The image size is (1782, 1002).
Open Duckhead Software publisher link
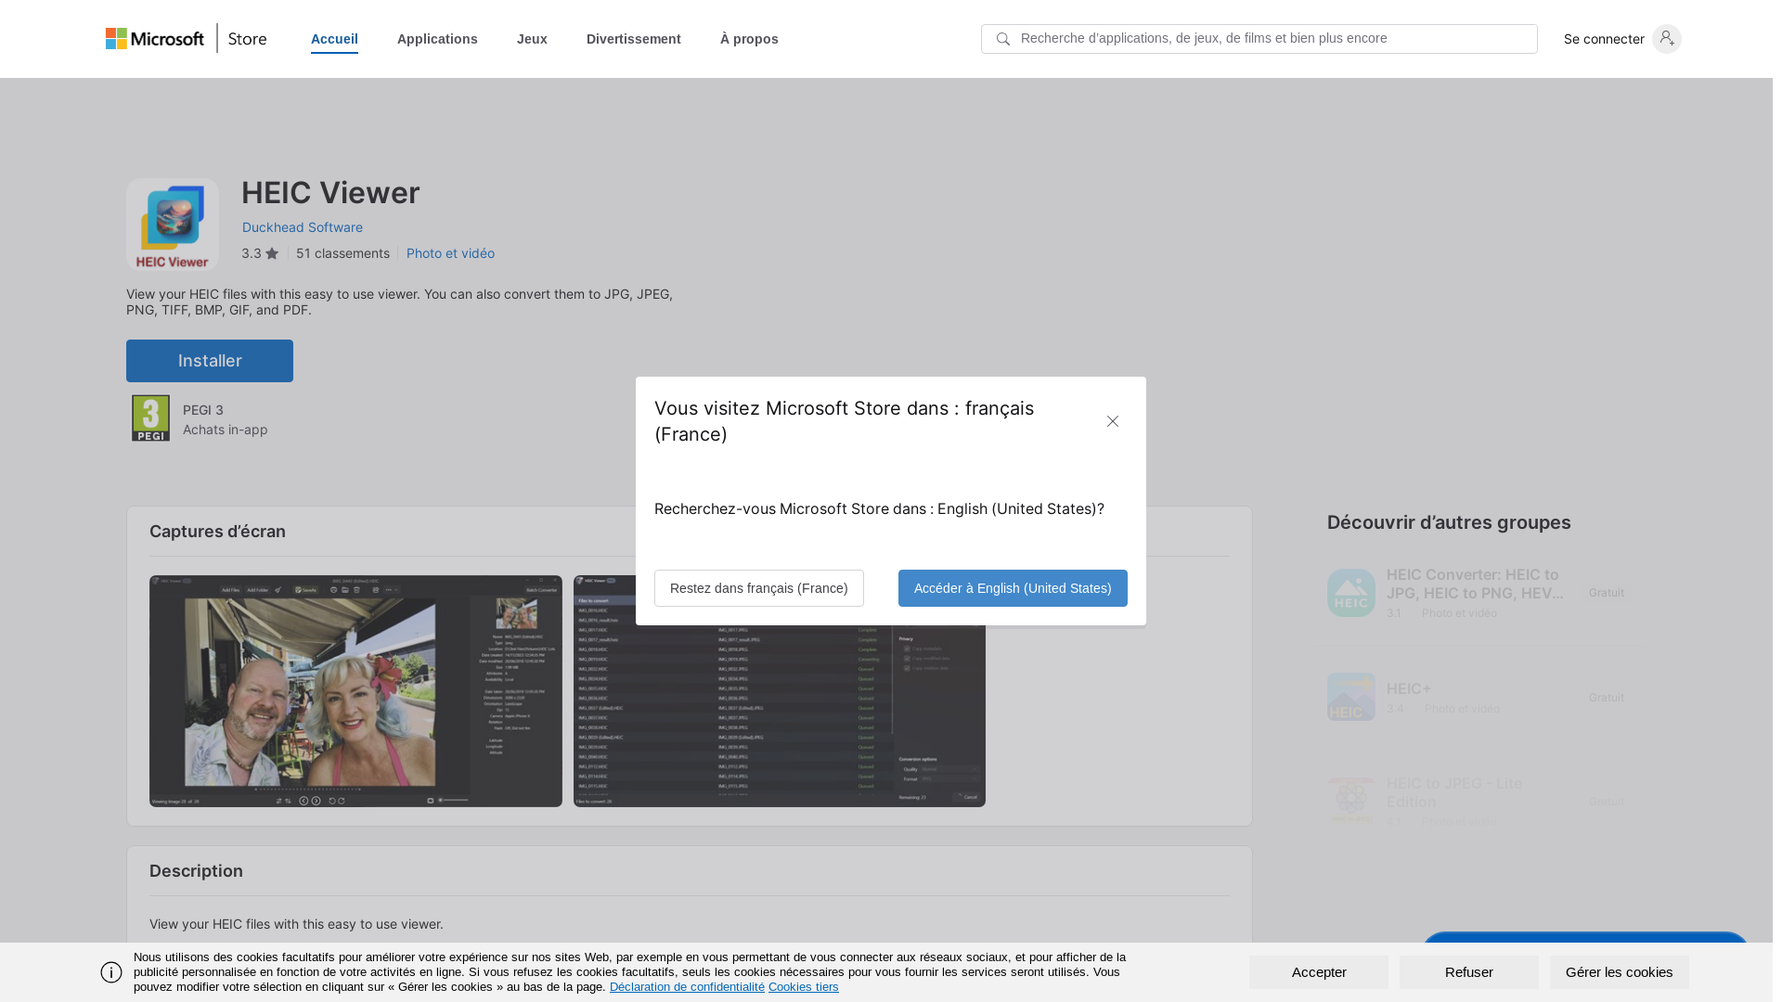303,227
